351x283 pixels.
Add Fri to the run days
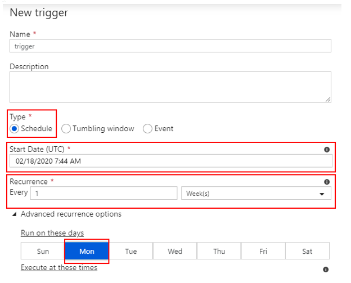263,251
